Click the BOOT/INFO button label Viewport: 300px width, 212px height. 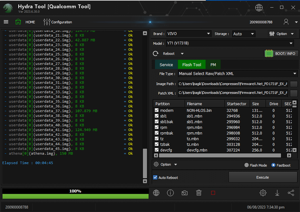click(x=285, y=54)
